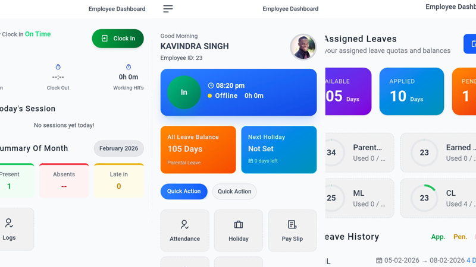
Task: Select the Present summary card
Action: click(x=17, y=180)
